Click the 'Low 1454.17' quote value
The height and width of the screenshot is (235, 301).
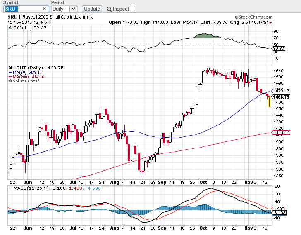(184, 23)
